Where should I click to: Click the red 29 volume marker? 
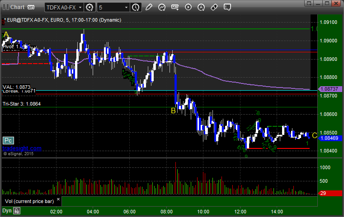pos(330,193)
